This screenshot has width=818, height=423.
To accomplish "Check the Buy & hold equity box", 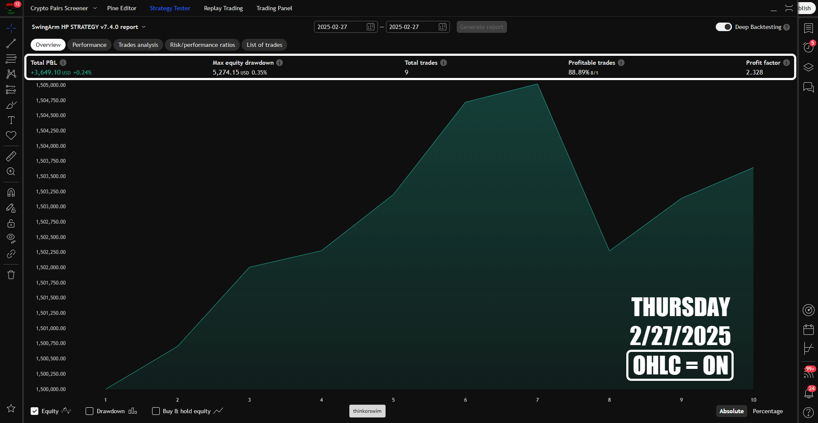I will coord(156,411).
